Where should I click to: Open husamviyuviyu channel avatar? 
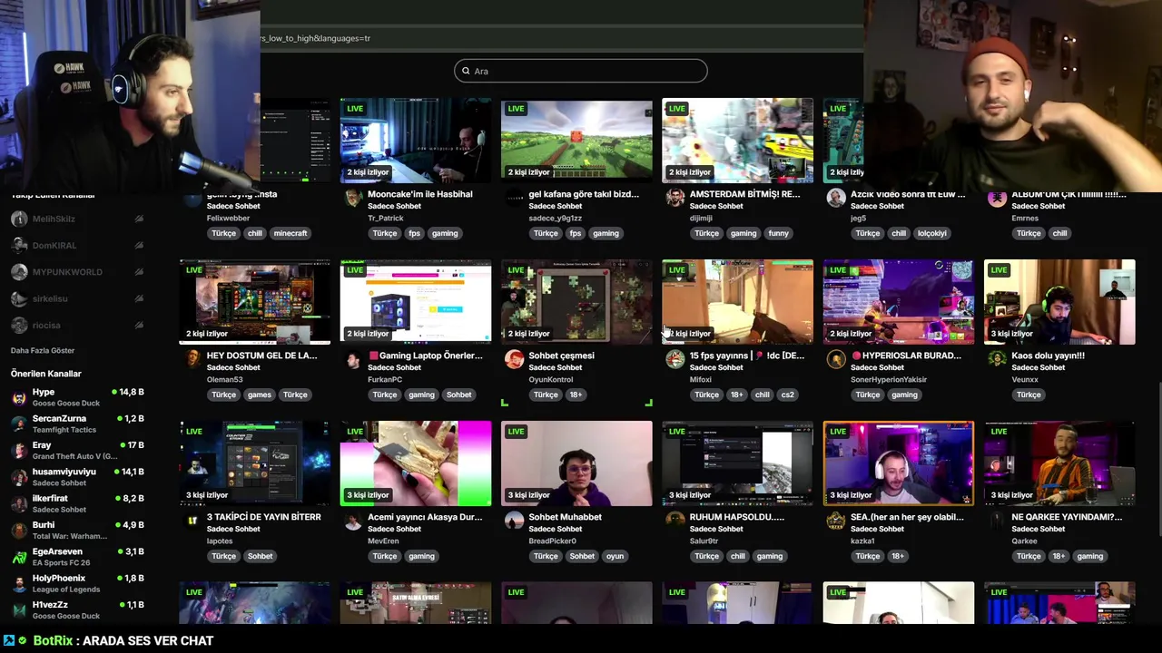point(19,477)
